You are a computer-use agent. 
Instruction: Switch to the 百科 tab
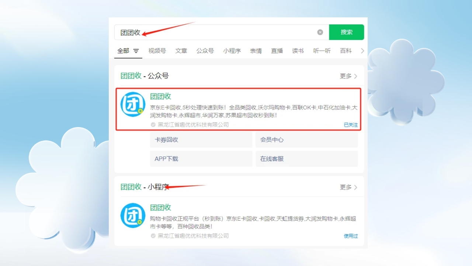[x=346, y=51]
